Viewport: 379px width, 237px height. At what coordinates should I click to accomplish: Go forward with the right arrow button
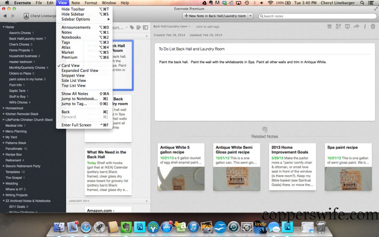tap(13, 16)
